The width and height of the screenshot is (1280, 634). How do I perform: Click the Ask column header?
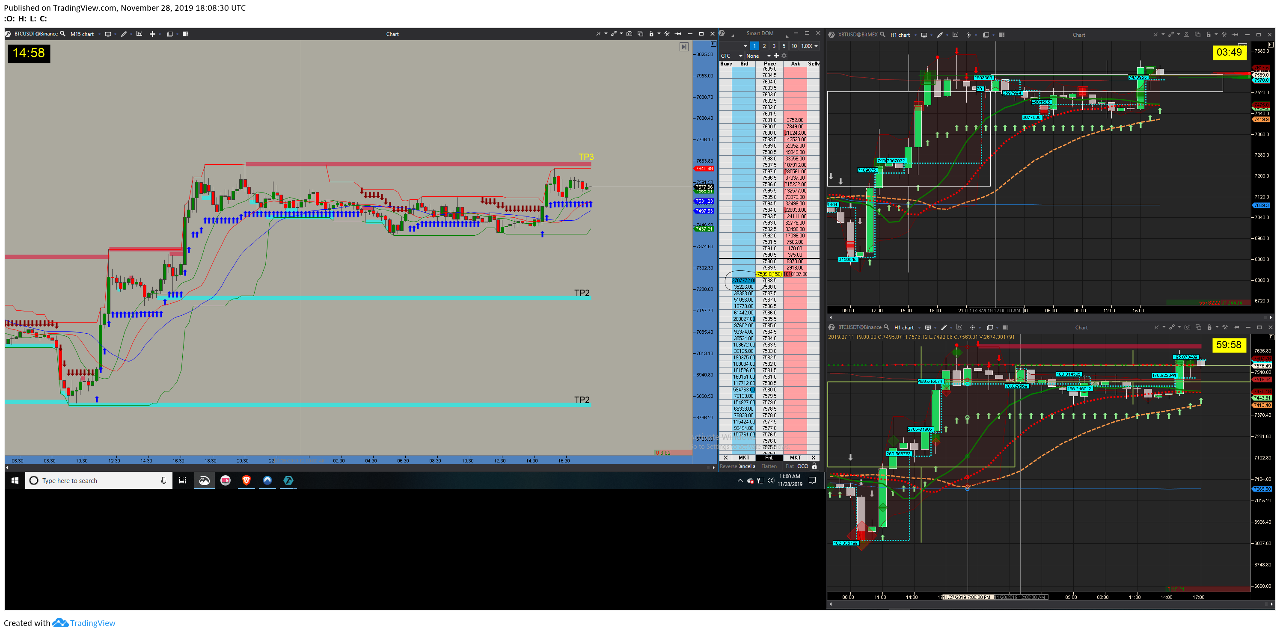pyautogui.click(x=796, y=64)
